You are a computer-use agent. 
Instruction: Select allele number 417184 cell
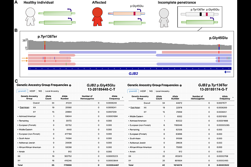pyautogui.click(x=68, y=134)
